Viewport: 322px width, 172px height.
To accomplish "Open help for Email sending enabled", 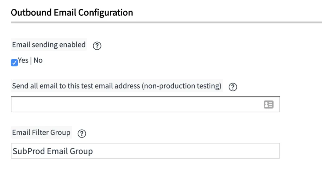I will pyautogui.click(x=97, y=46).
